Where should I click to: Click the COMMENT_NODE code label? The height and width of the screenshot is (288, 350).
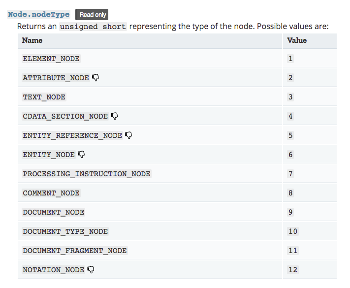pyautogui.click(x=51, y=193)
